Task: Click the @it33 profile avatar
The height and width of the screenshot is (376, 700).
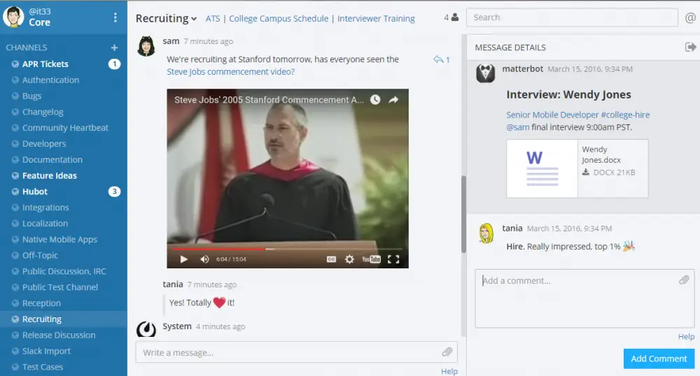Action: 13,17
